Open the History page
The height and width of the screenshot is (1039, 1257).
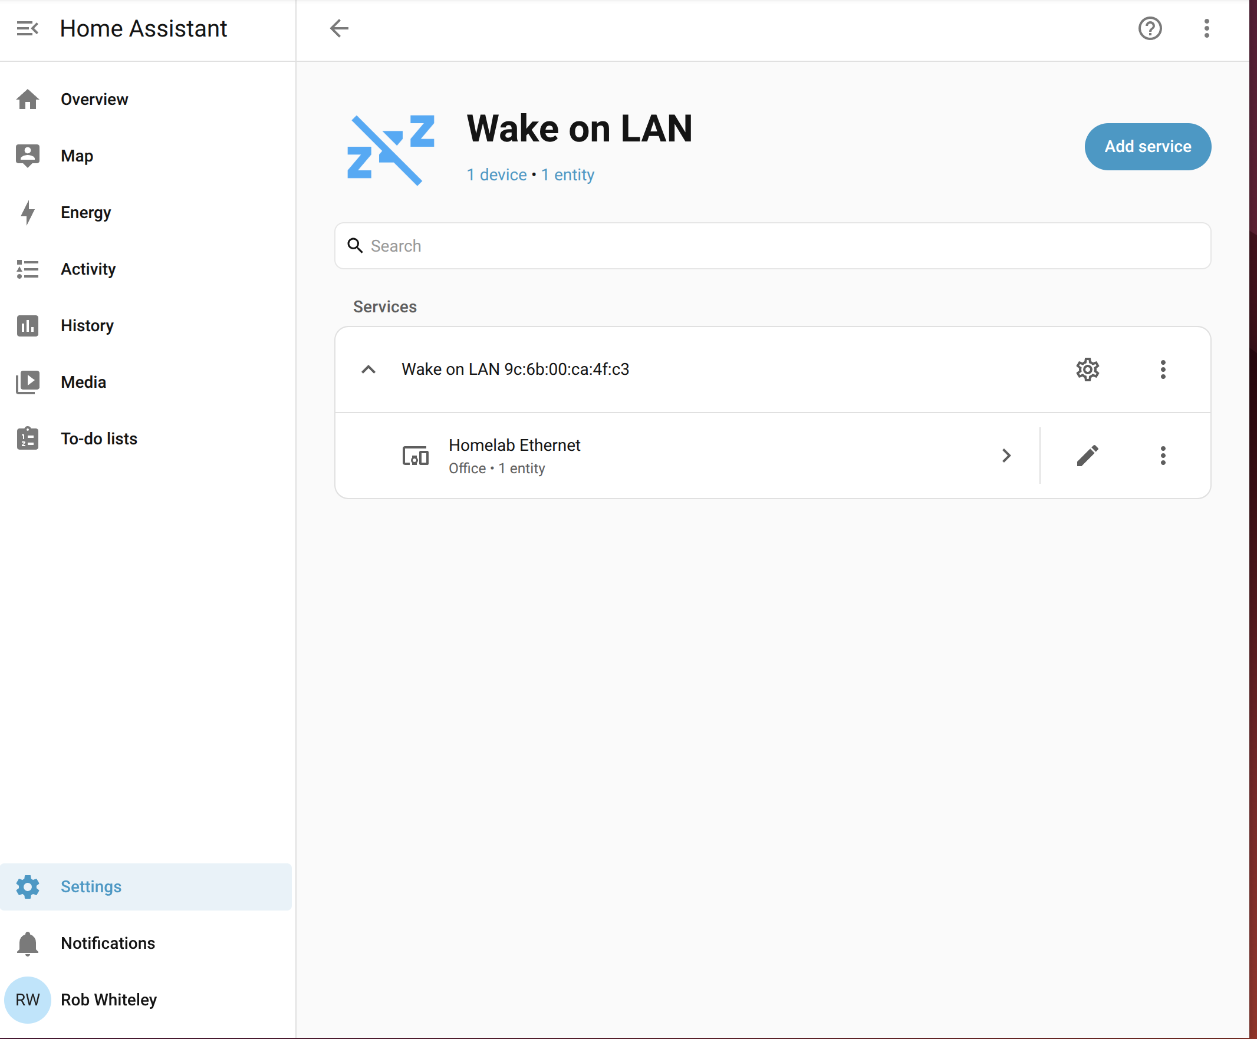[146, 325]
